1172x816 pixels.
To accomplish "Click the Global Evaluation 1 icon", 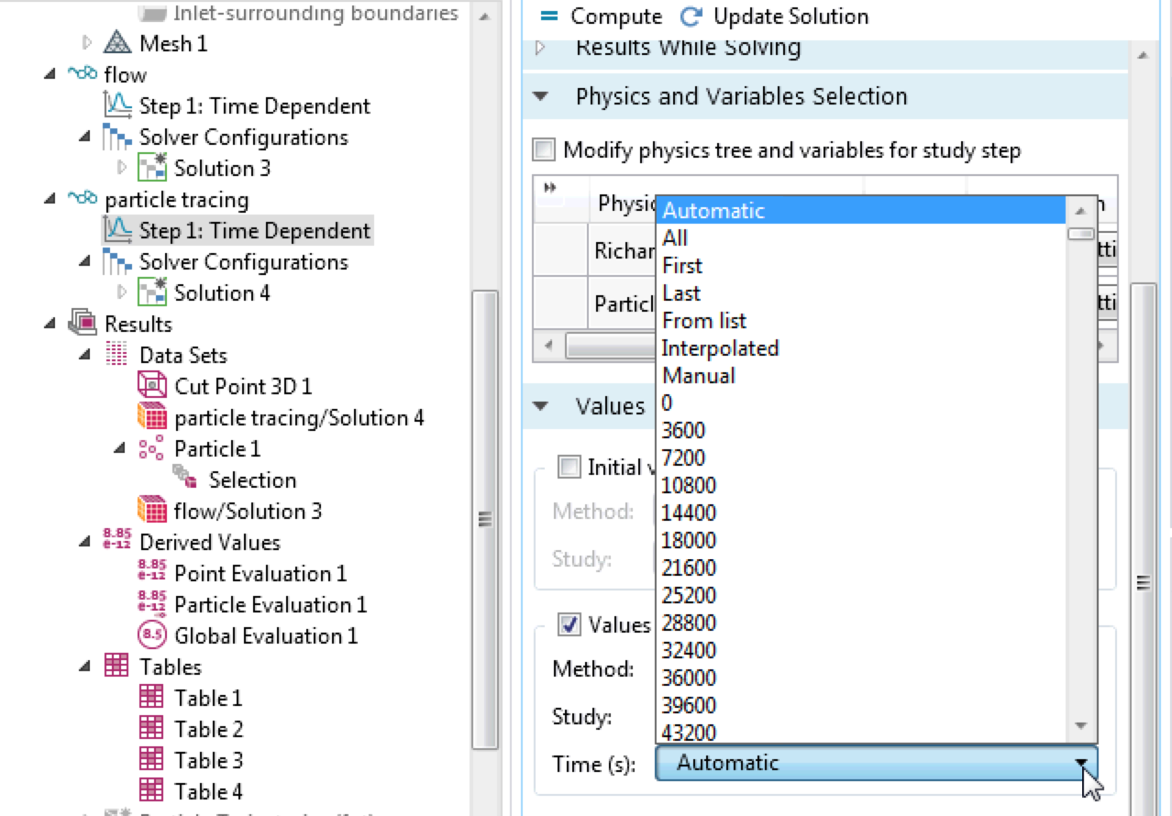I will click(151, 635).
